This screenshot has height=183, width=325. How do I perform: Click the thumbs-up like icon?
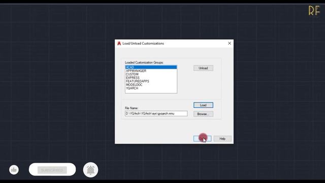[x=14, y=170]
